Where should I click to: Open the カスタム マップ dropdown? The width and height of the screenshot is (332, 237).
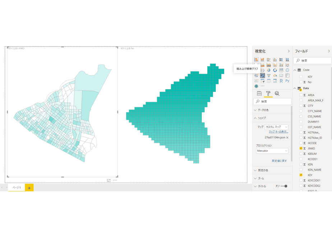[x=277, y=127]
